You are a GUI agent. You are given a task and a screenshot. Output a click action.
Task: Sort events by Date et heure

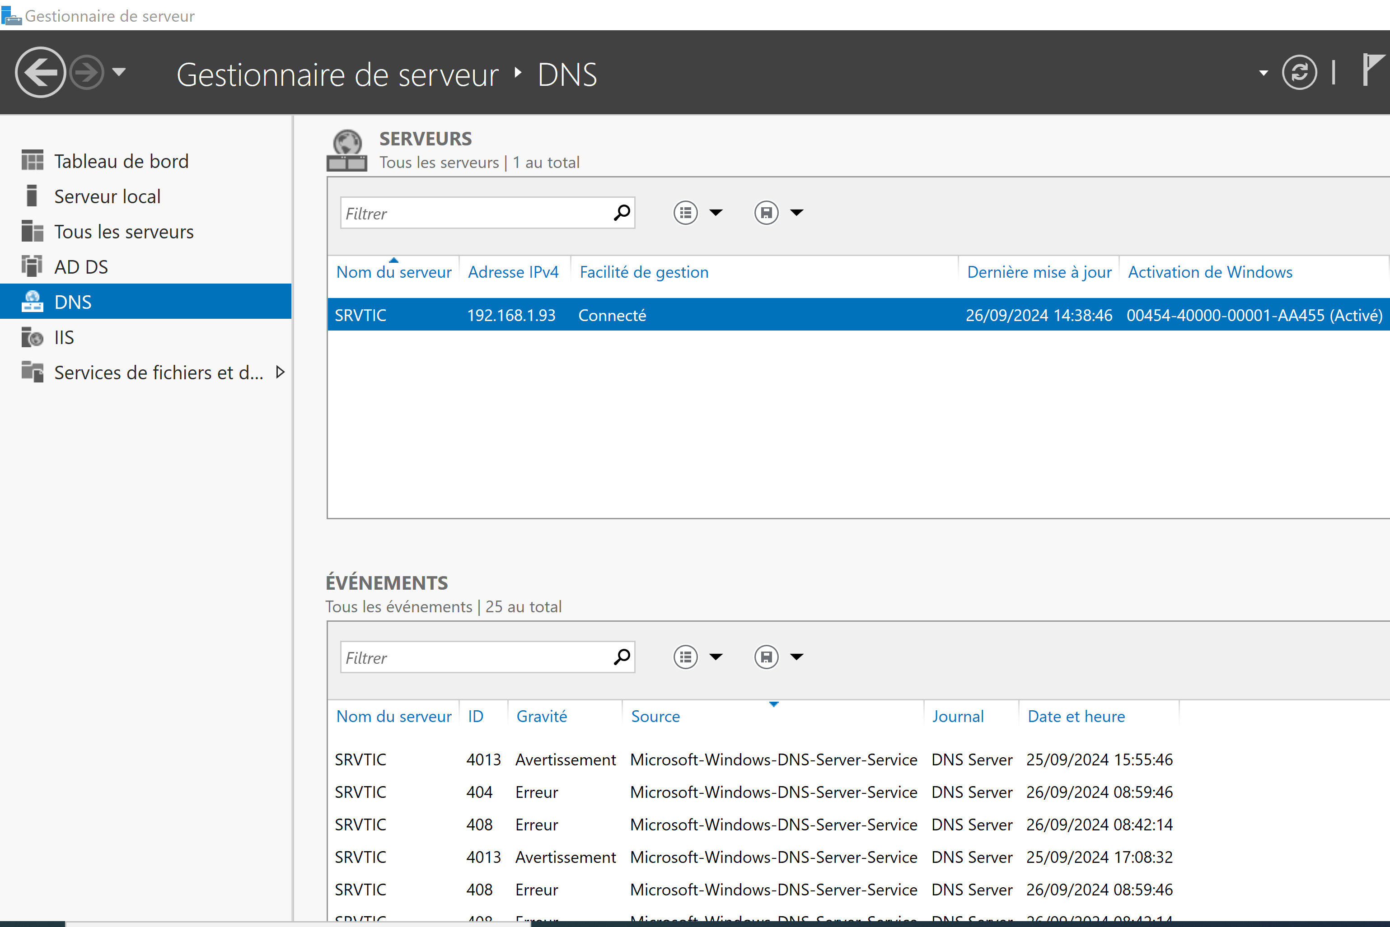[x=1076, y=716]
